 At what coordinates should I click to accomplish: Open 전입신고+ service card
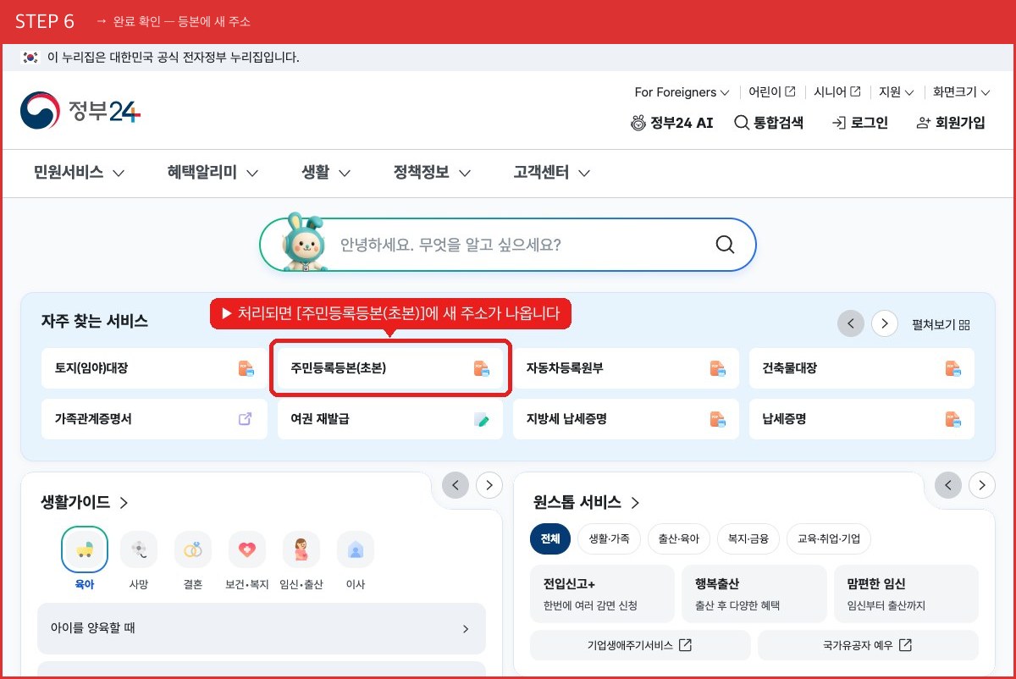point(602,593)
